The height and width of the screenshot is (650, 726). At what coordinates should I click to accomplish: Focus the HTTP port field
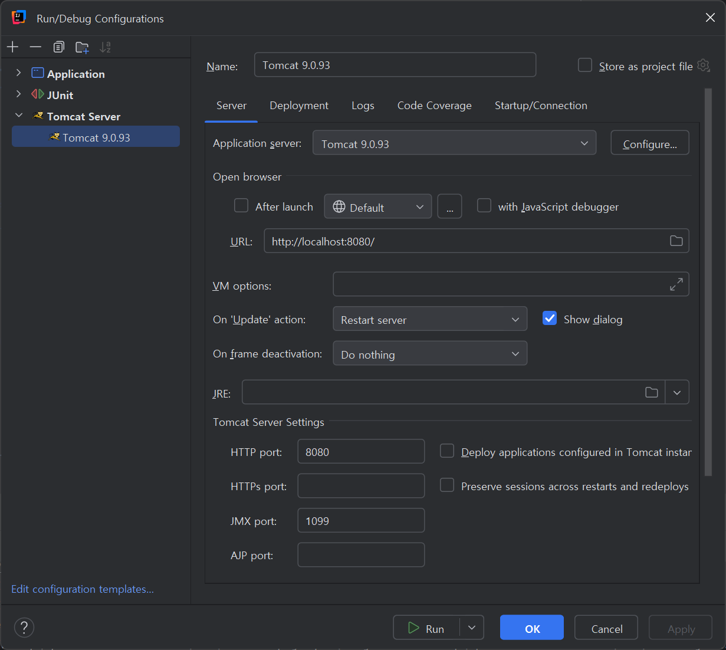pos(361,451)
